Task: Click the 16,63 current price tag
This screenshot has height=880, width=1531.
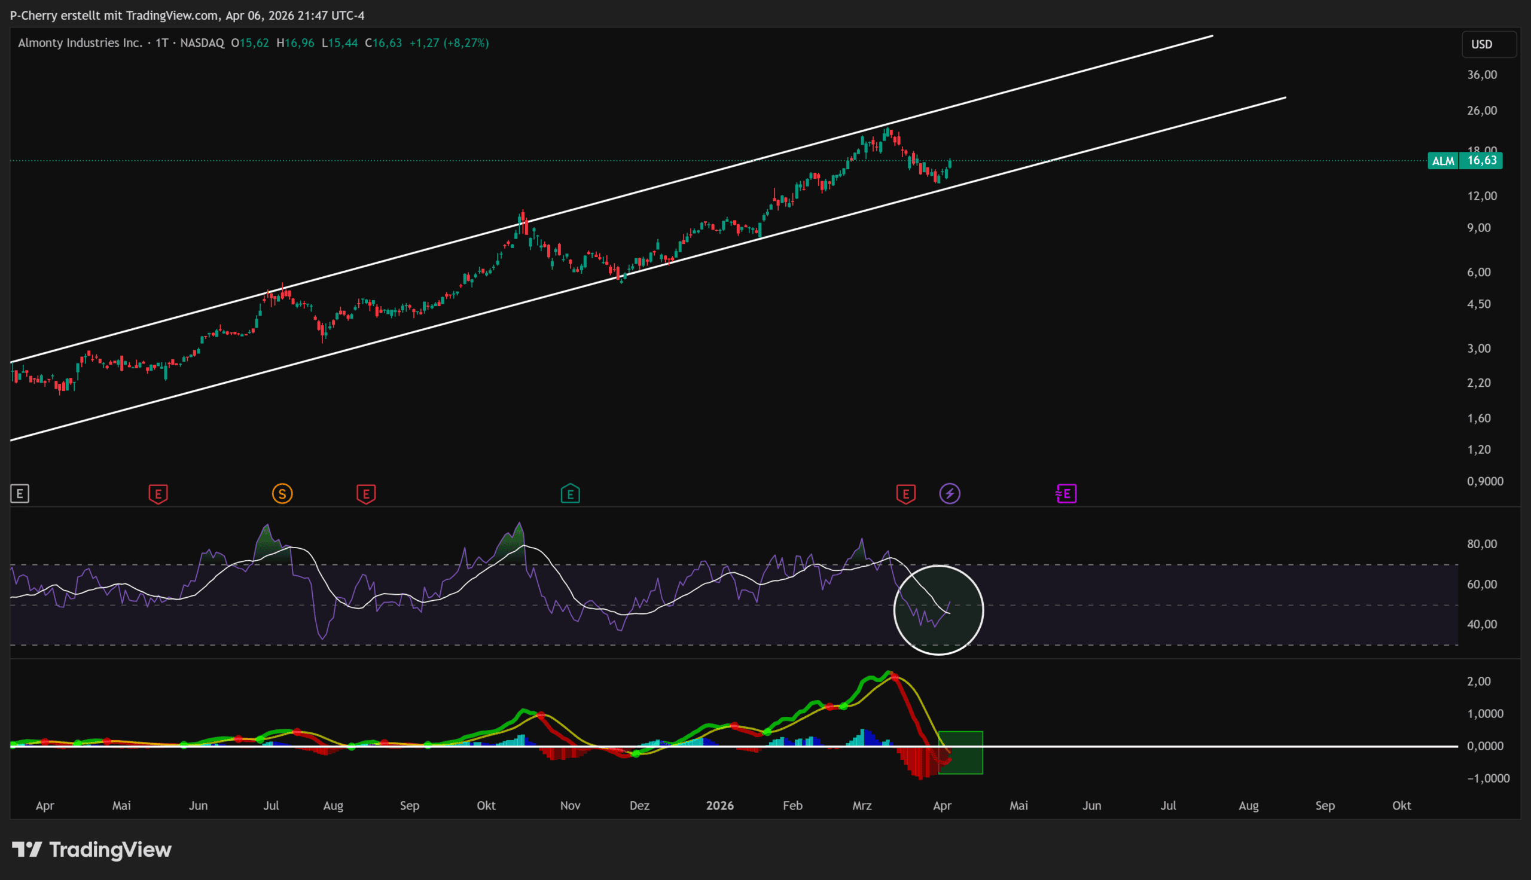Action: tap(1481, 161)
